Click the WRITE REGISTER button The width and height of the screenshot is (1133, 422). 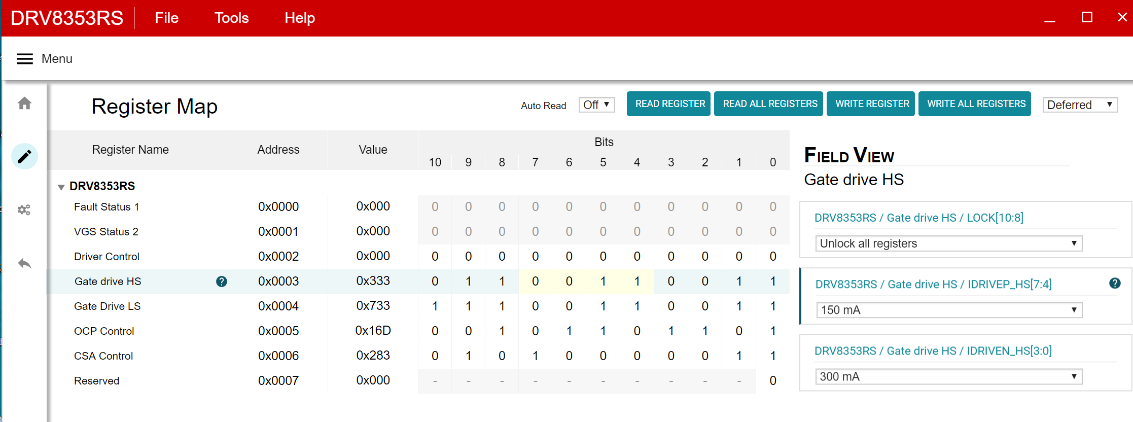pyautogui.click(x=871, y=104)
